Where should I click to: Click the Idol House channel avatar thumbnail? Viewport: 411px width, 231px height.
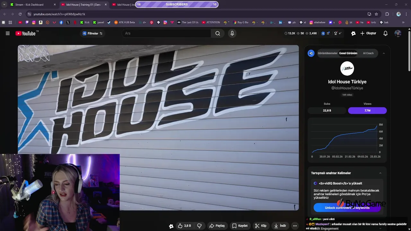click(347, 68)
